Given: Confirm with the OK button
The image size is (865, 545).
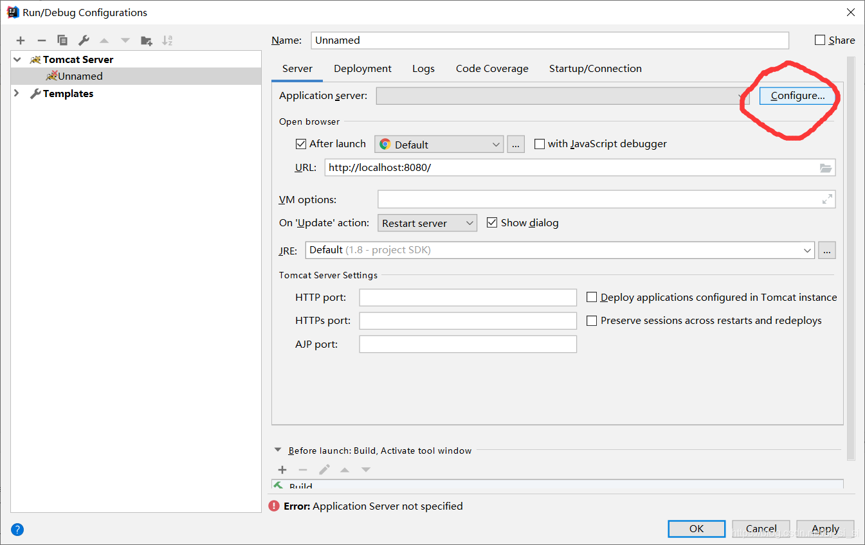Looking at the screenshot, I should (697, 529).
